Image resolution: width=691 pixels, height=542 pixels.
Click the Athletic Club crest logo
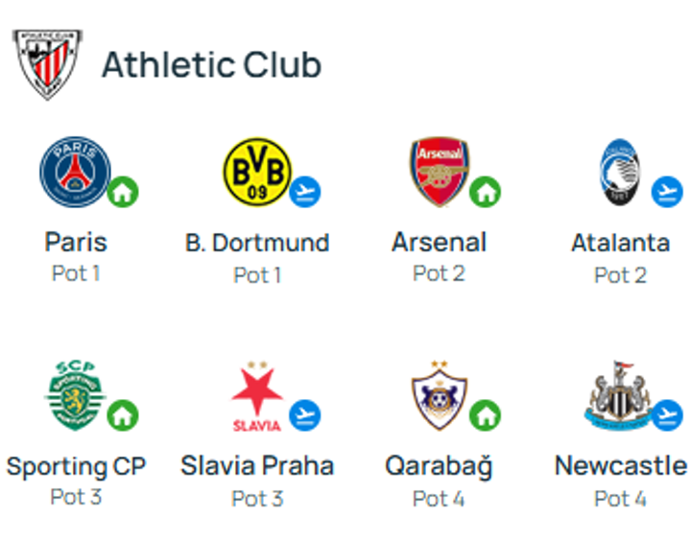click(46, 63)
